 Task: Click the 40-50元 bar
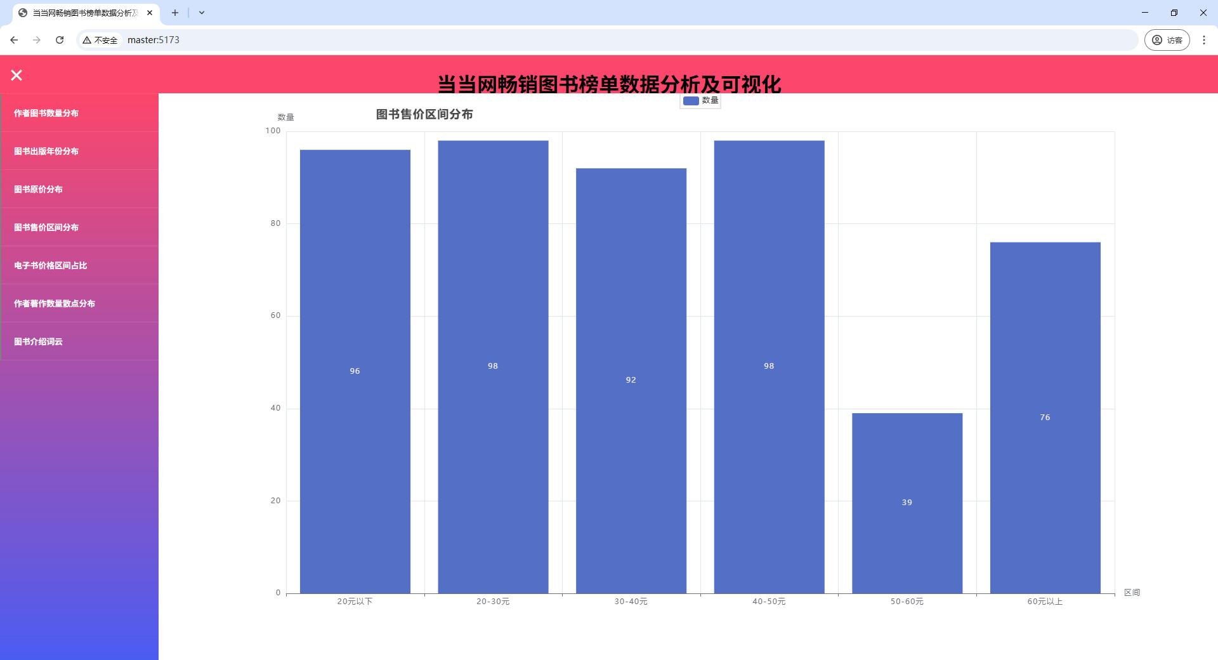click(x=769, y=367)
